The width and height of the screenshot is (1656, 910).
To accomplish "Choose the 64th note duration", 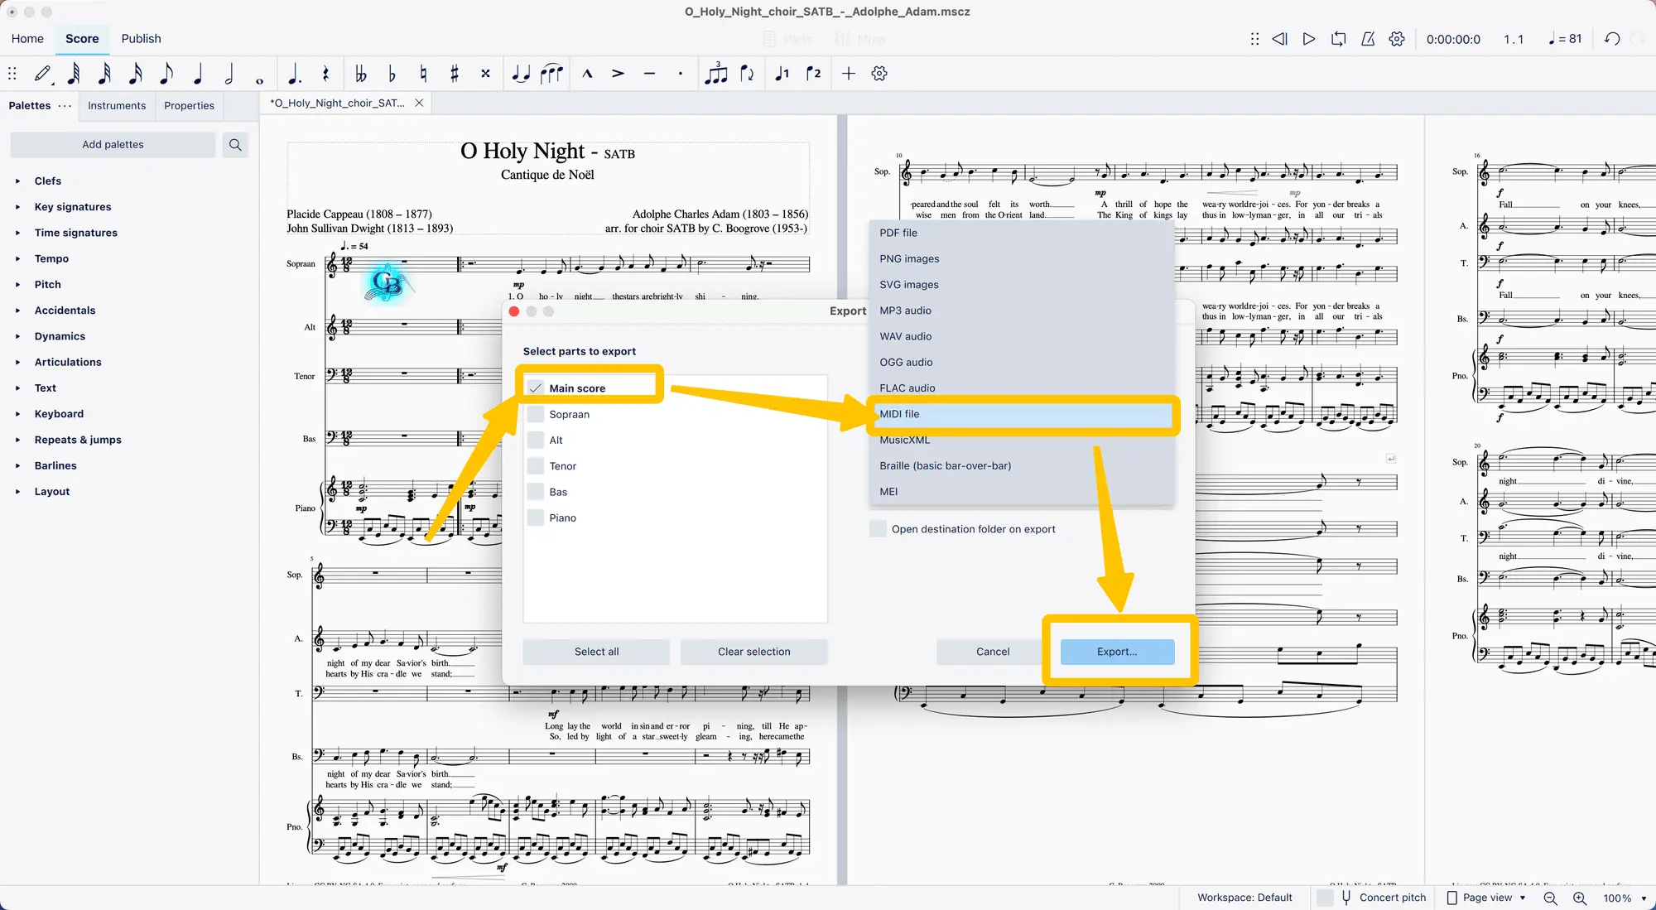I will 74,74.
